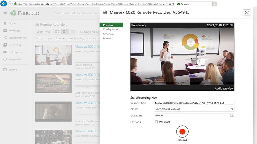Enable the Webcast checkbox
This screenshot has width=257, height=144.
coord(156,122)
